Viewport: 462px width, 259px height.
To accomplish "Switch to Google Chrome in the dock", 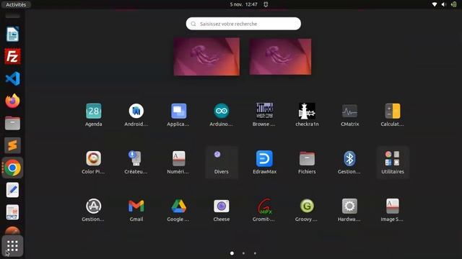I will tap(12, 168).
